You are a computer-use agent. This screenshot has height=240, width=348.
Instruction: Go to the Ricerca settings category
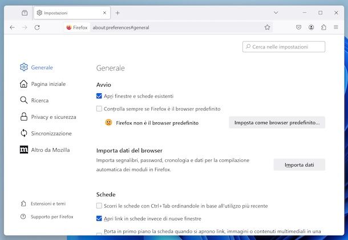pyautogui.click(x=34, y=100)
